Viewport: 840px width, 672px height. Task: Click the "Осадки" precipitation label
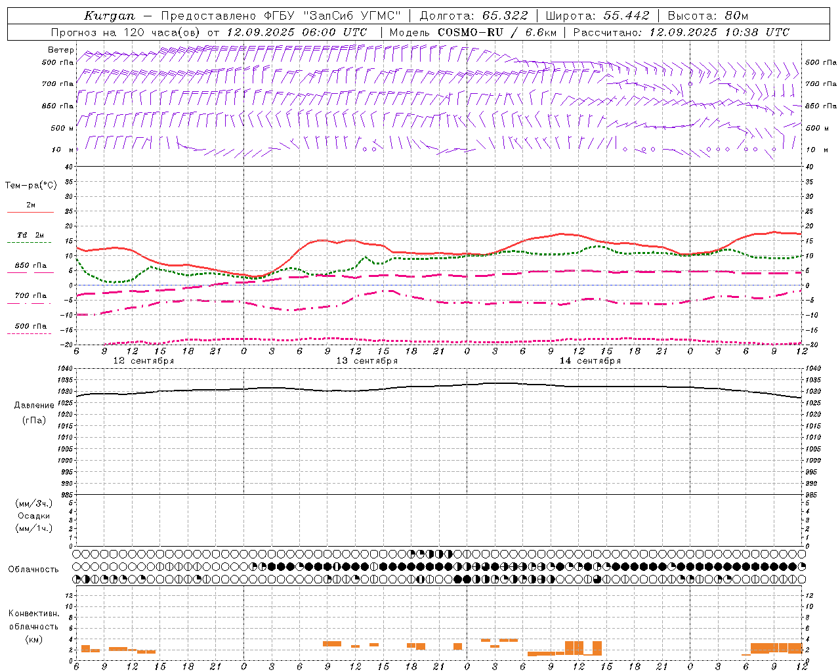[34, 516]
